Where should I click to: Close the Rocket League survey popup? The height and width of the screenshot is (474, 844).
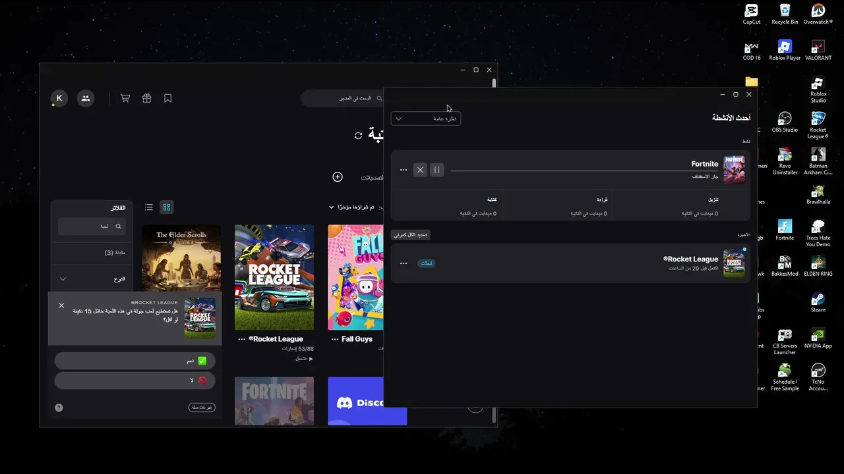point(61,305)
